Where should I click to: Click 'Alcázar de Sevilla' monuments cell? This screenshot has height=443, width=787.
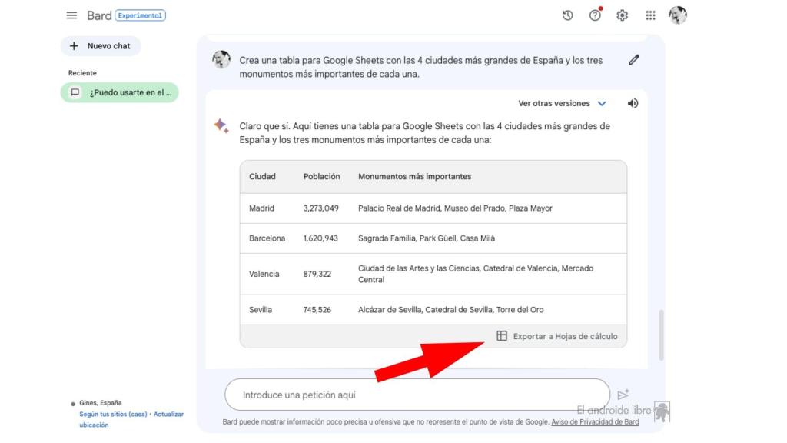[x=450, y=309]
